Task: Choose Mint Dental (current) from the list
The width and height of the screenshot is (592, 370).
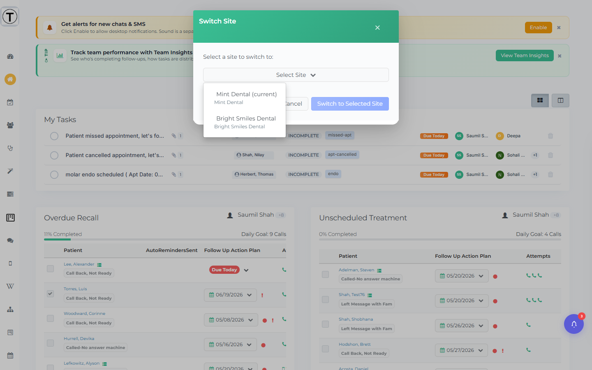Action: [245, 98]
